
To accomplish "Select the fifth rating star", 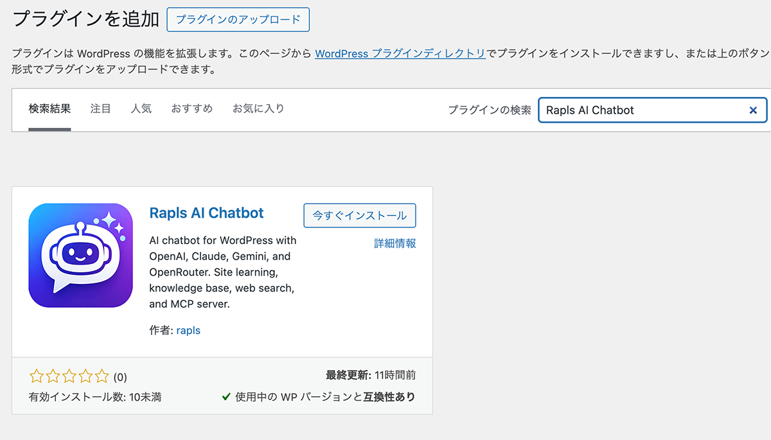I will [102, 376].
